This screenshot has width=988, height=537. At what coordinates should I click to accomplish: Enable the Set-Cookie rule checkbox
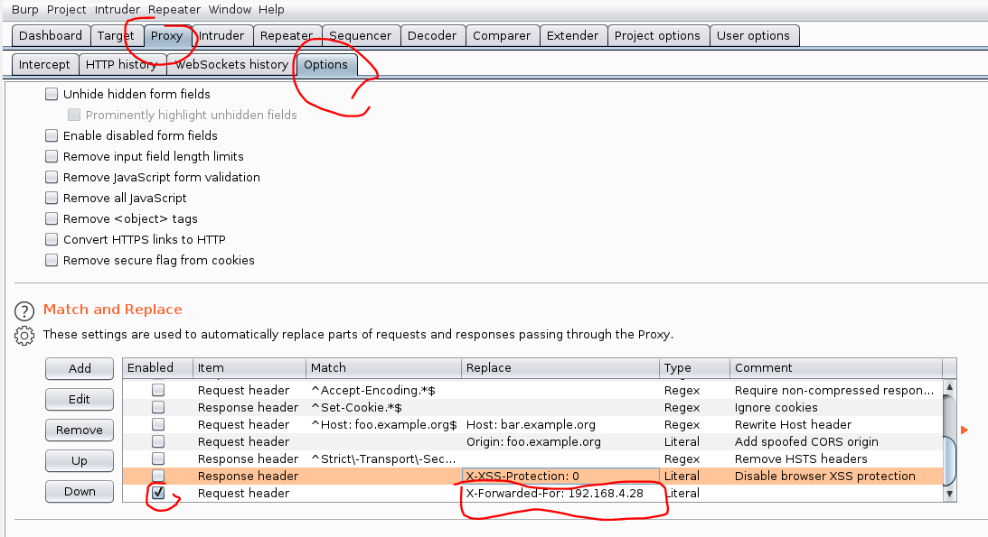click(x=158, y=407)
